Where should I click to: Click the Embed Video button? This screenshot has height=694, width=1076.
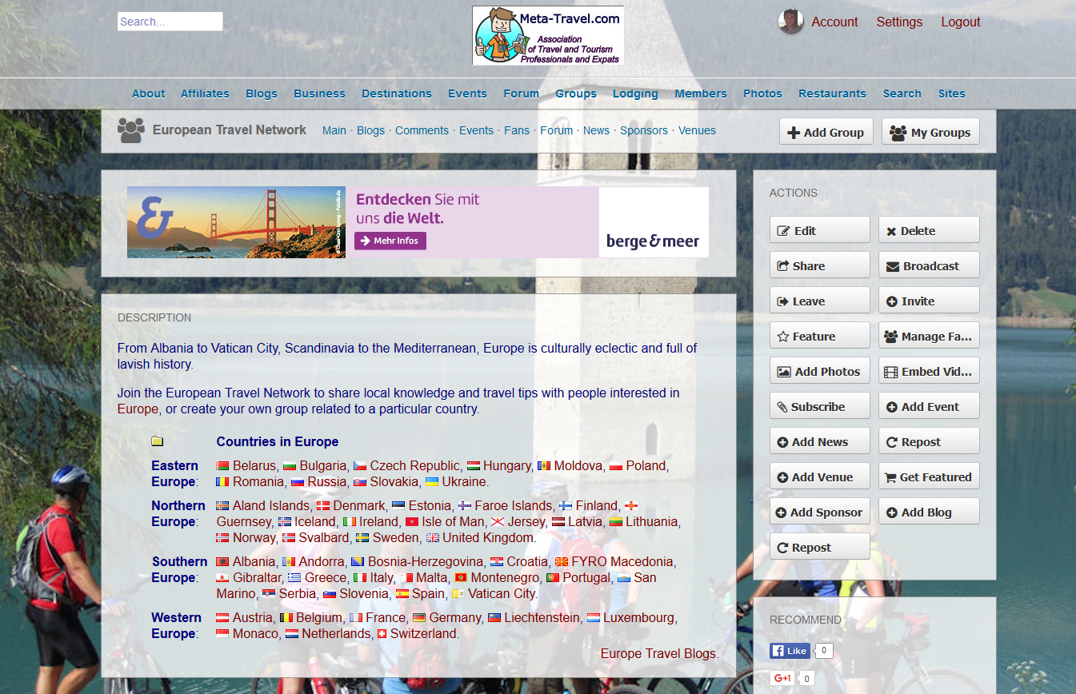(x=929, y=370)
